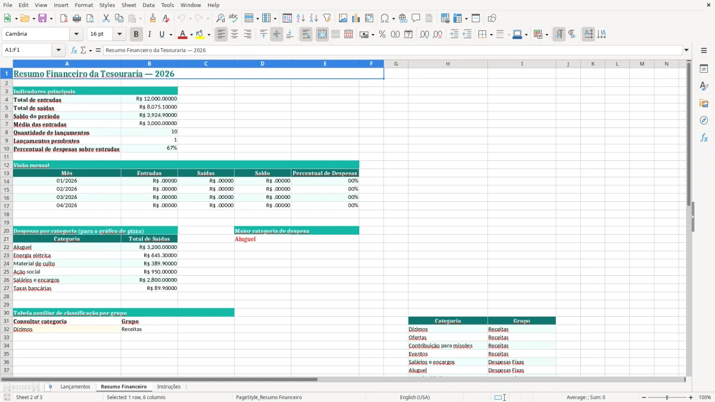Click the Define Print Area icon
The height and width of the screenshot is (402, 715).
(x=444, y=18)
